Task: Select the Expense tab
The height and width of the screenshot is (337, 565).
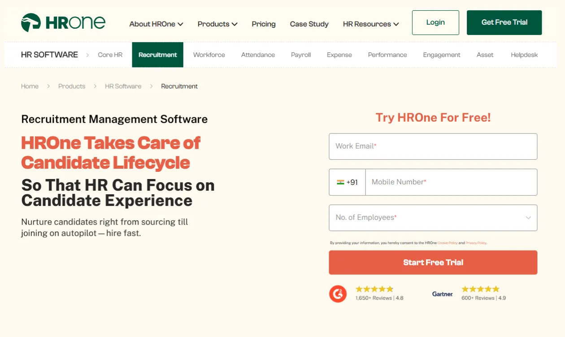Action: pyautogui.click(x=339, y=55)
